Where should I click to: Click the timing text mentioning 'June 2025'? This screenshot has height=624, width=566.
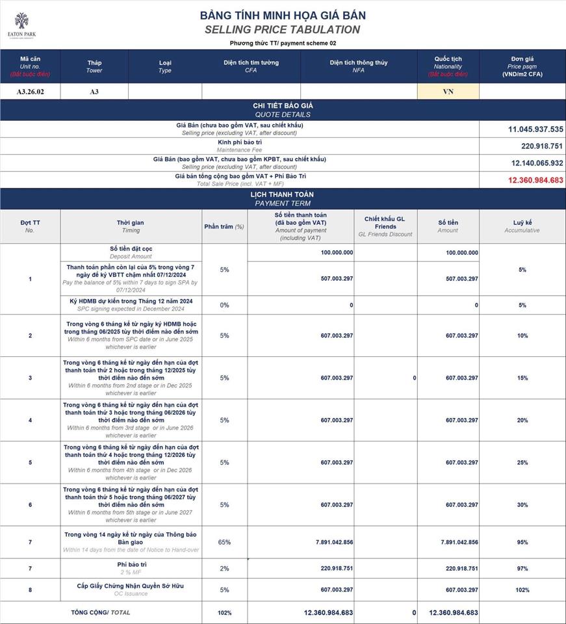click(x=131, y=335)
